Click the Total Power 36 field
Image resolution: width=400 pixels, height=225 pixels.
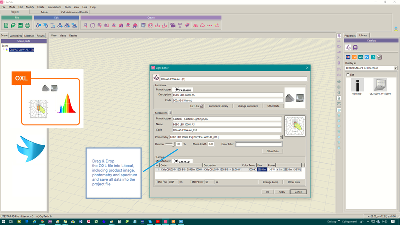[x=209, y=182]
